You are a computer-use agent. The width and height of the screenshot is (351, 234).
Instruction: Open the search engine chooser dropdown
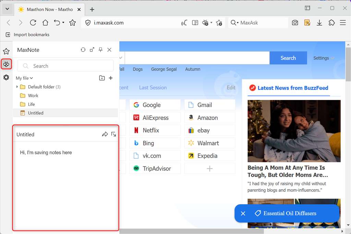tap(234, 23)
